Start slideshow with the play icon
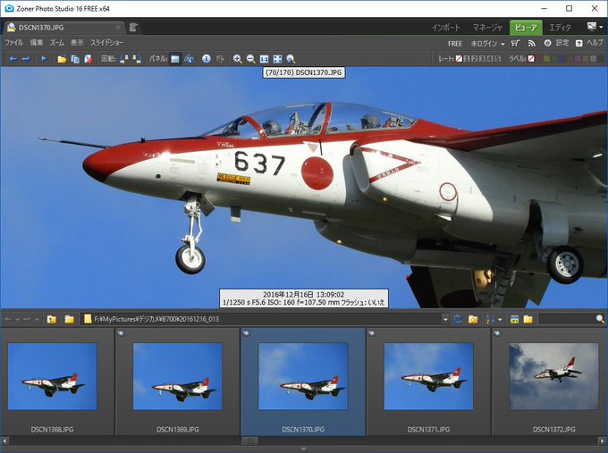This screenshot has width=608, height=453. 44,59
